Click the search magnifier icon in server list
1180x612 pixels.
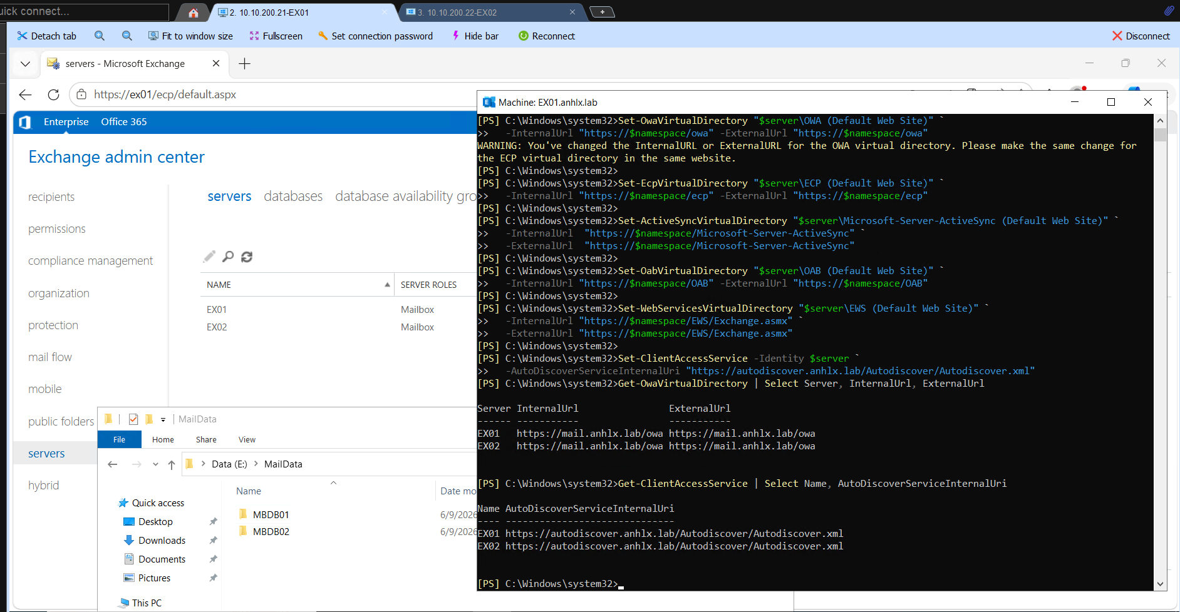coord(228,257)
